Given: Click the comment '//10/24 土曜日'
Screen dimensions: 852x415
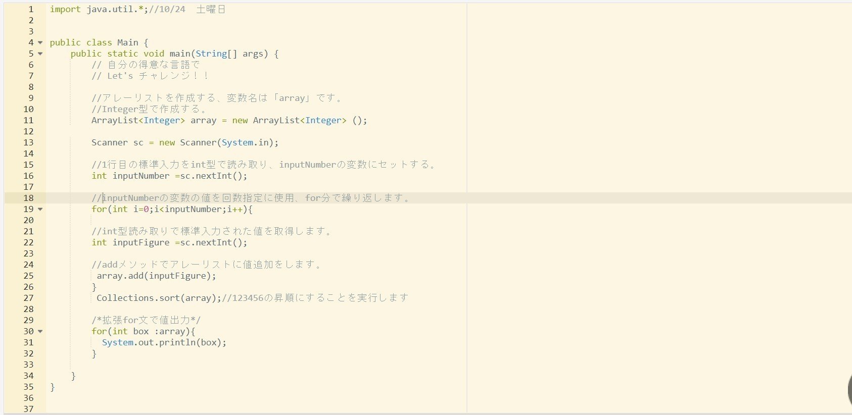Looking at the screenshot, I should pyautogui.click(x=187, y=10).
